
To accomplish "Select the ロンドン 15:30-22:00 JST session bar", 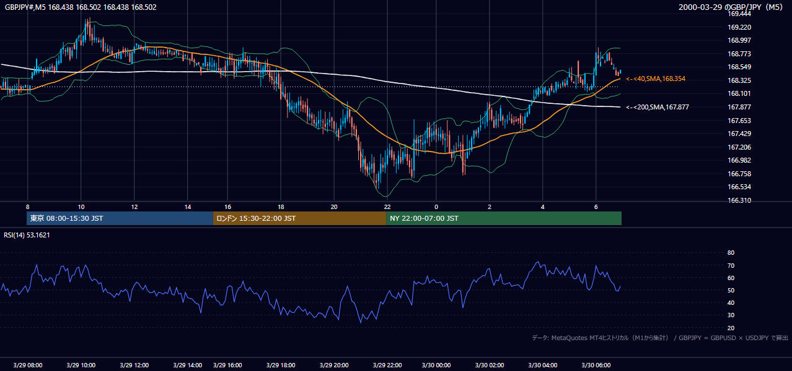I will point(299,218).
